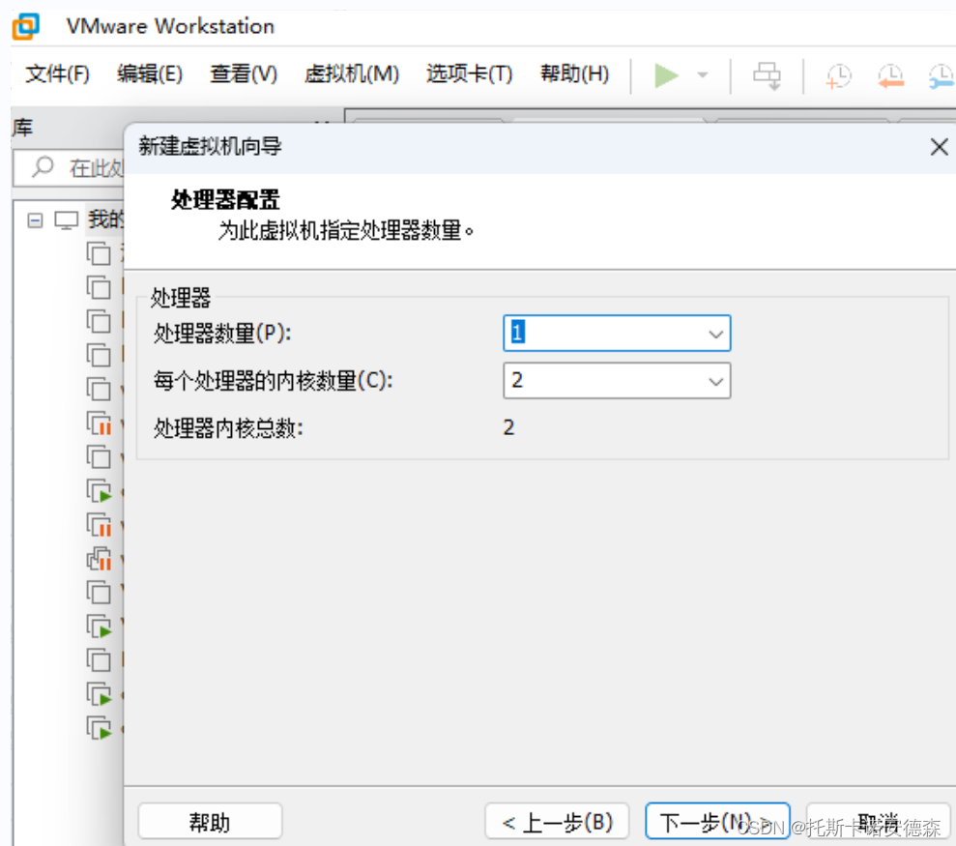
Task: Close the 新建虚拟机向导 dialog
Action: (939, 146)
